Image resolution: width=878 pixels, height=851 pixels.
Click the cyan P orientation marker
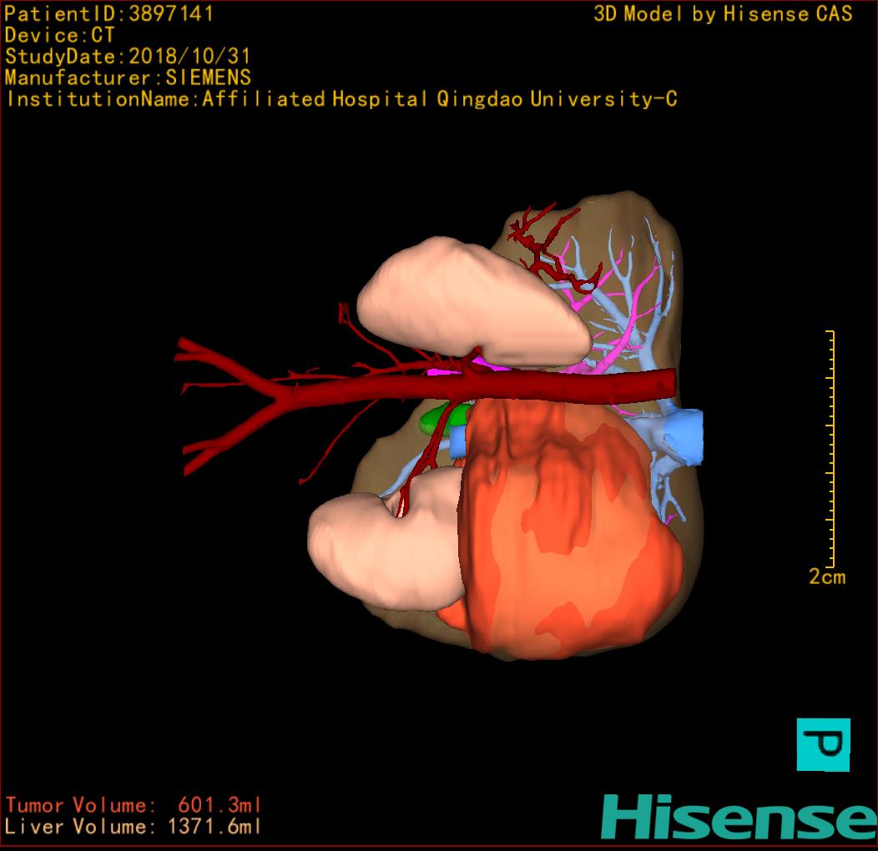(823, 743)
